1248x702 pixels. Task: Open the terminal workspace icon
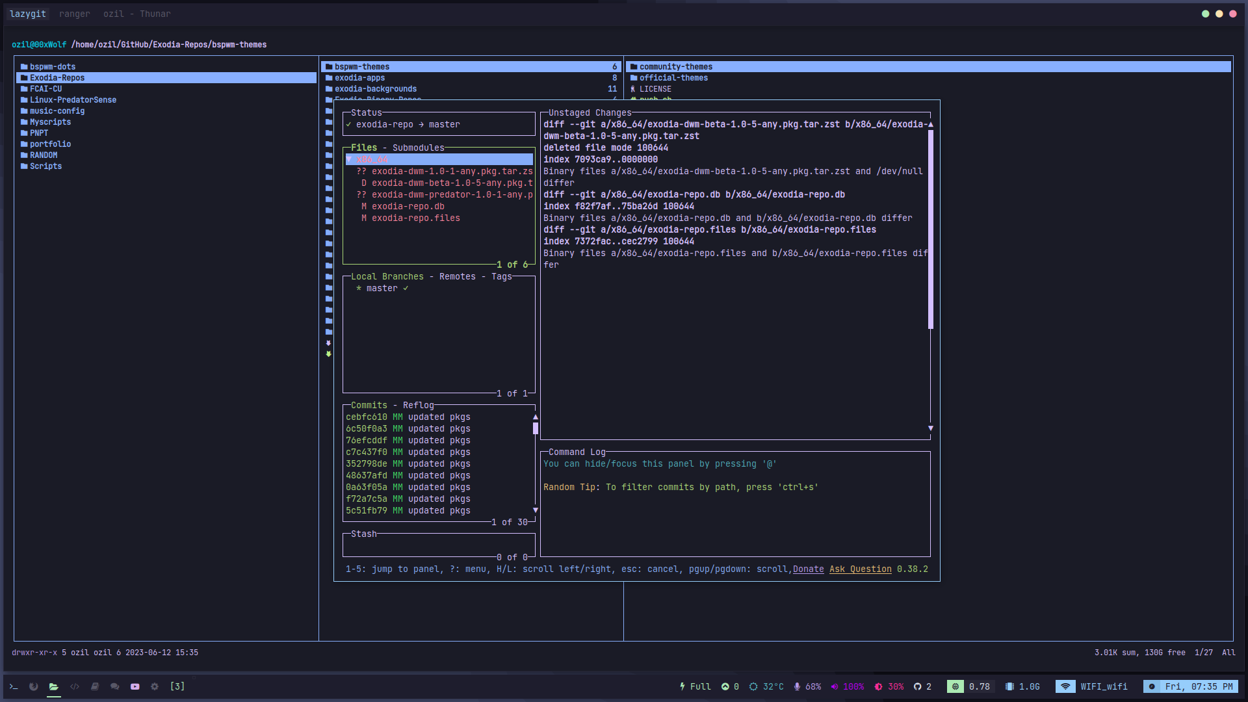[x=14, y=686]
